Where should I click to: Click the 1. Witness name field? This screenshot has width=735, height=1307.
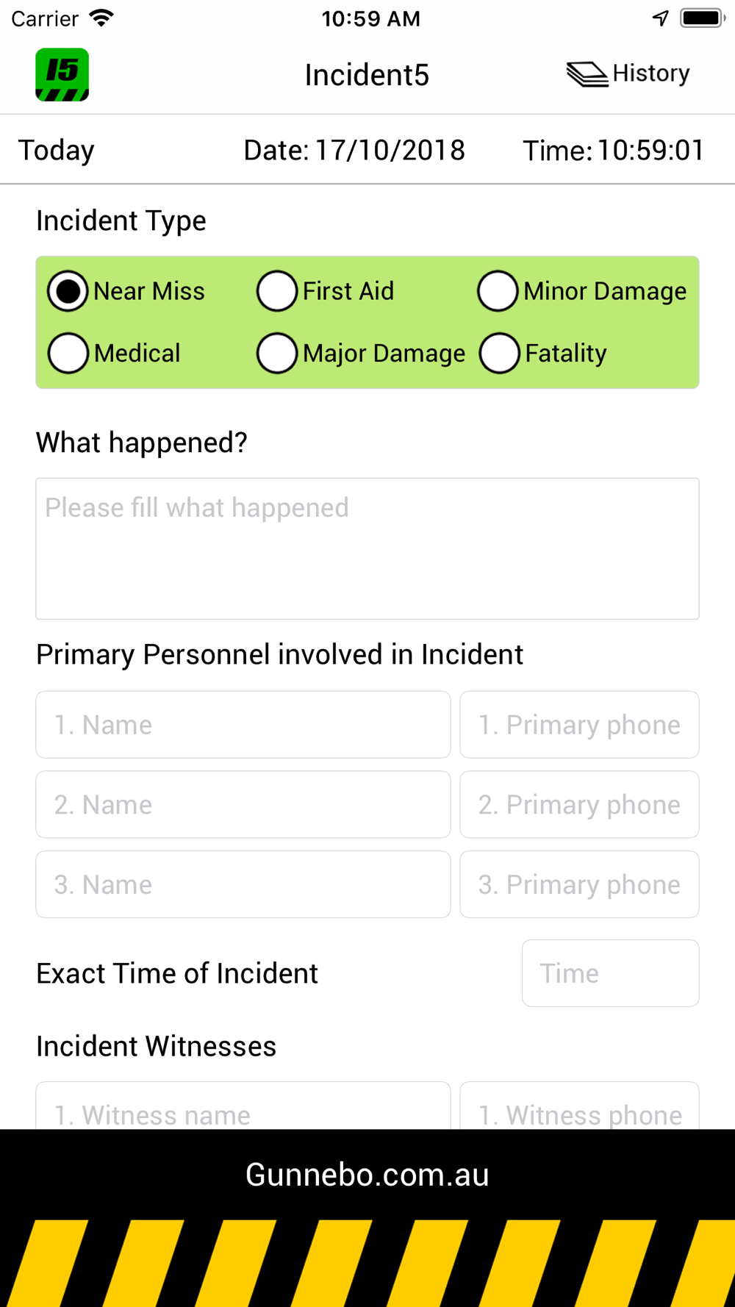pyautogui.click(x=243, y=1106)
